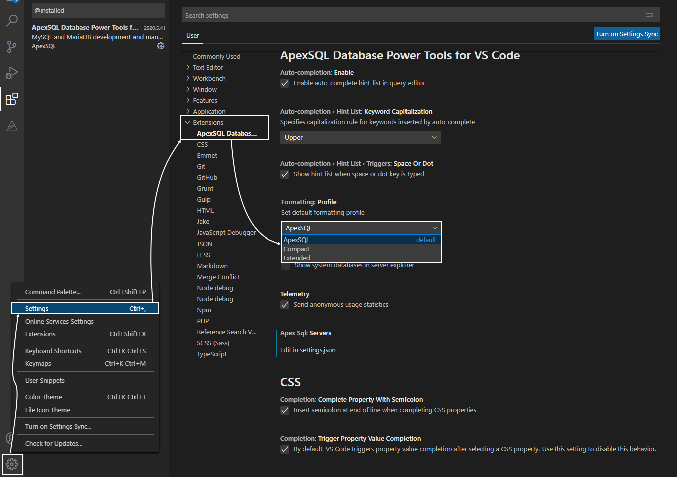This screenshot has width=677, height=477.
Task: Open Command Palette from the menu
Action: 85,292
